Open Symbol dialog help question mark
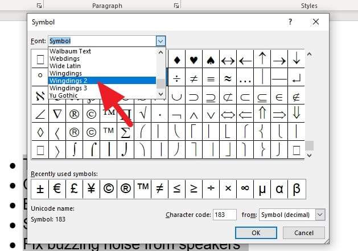Image resolution: width=358 pixels, height=251 pixels. coord(290,22)
